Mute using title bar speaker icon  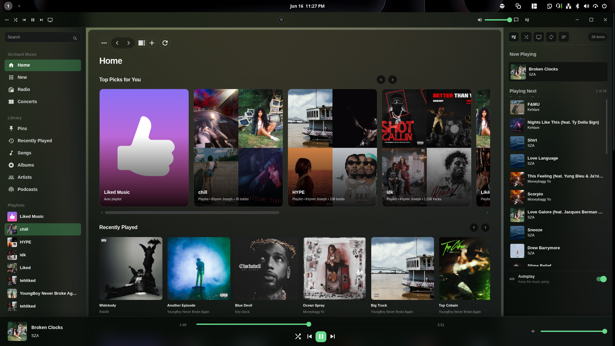click(x=480, y=20)
